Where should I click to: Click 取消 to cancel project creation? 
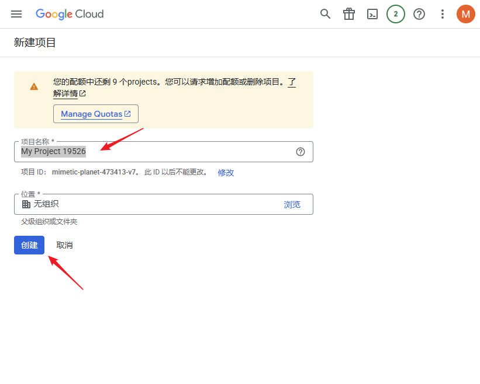coord(64,245)
